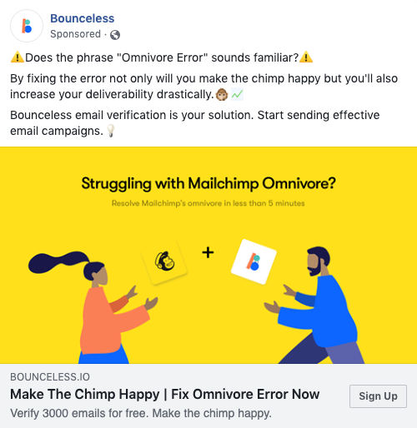Image resolution: width=417 pixels, height=428 pixels.
Task: Click the plus sign between logos
Action: coord(208,252)
